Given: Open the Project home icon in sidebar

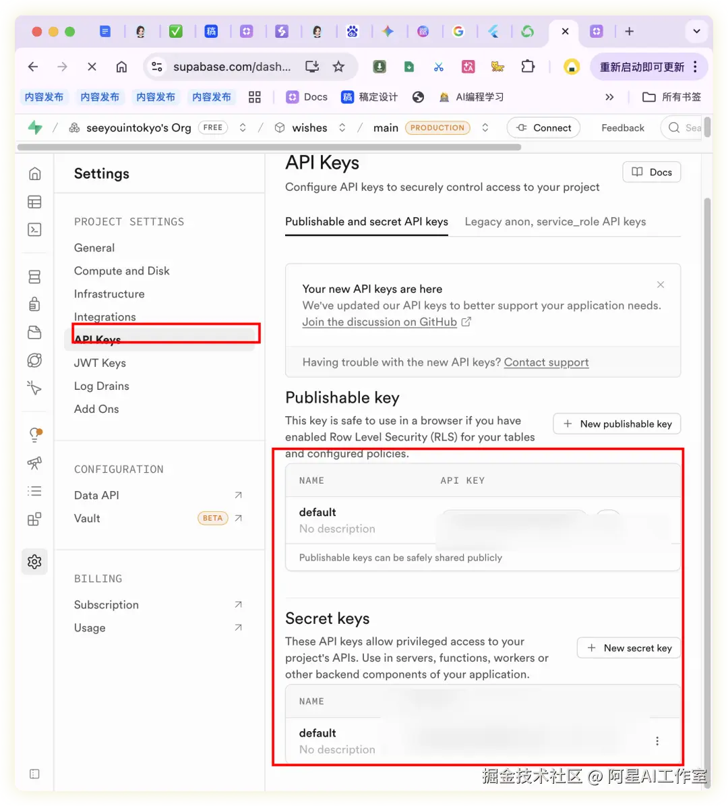Looking at the screenshot, I should 34,174.
